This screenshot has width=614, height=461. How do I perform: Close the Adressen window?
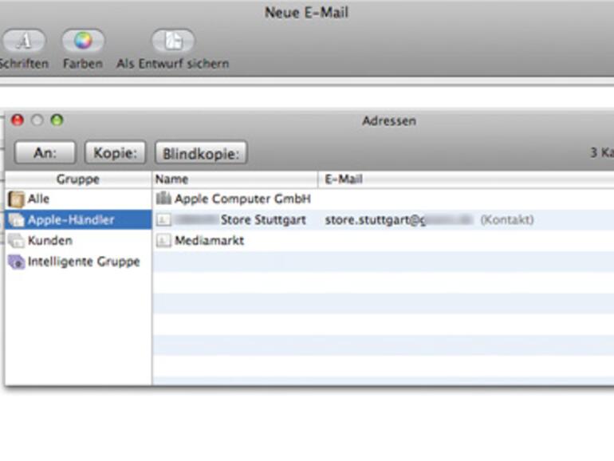[18, 120]
